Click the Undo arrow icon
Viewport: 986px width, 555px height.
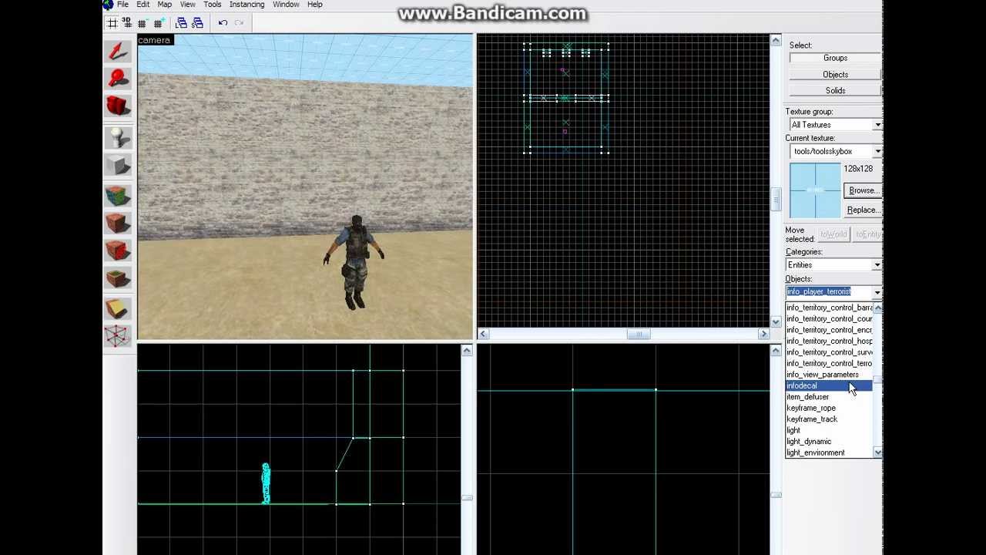223,23
